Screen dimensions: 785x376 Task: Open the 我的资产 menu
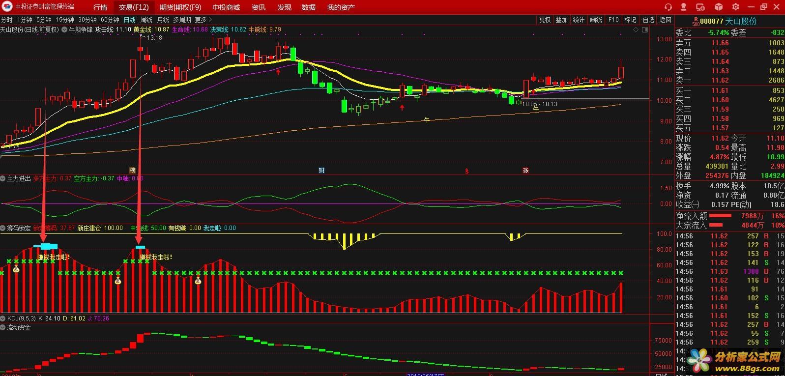(x=341, y=7)
